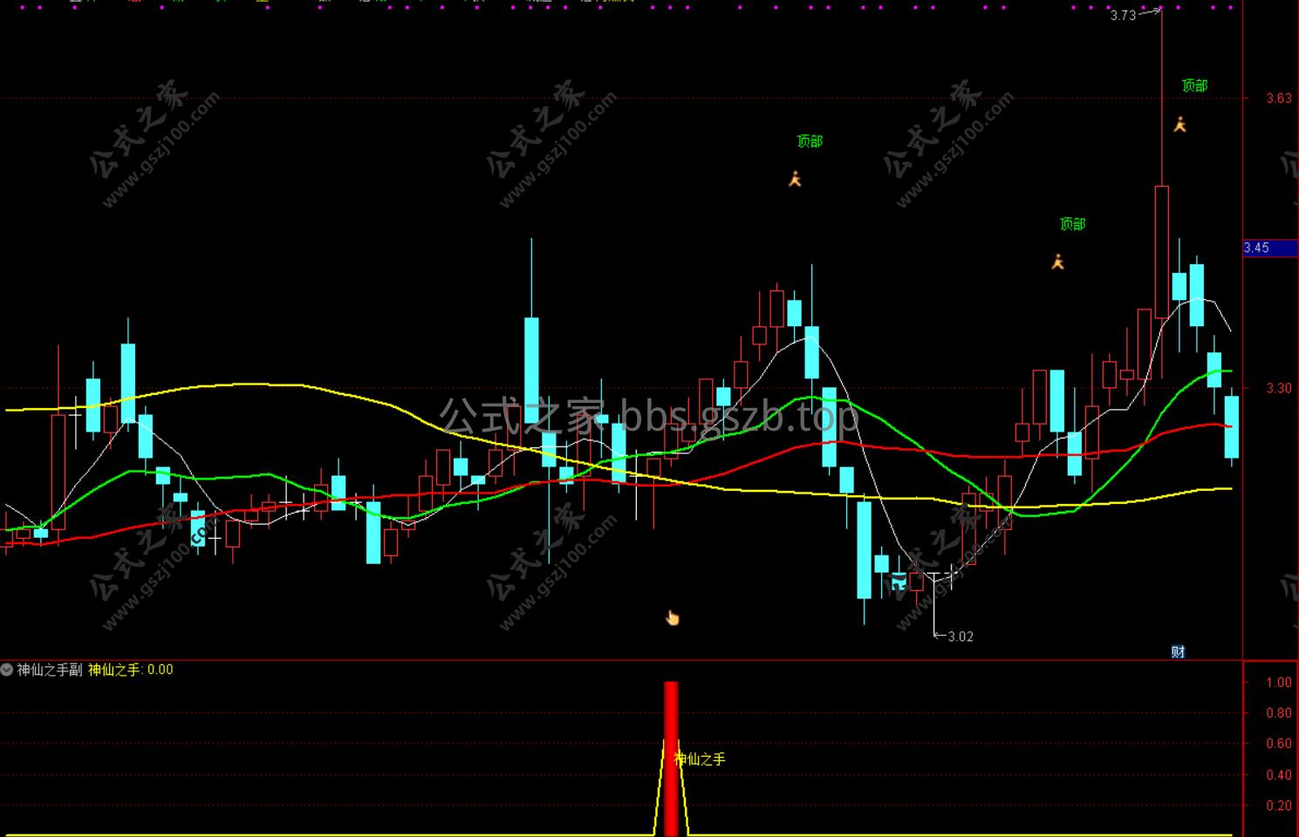Click the 3.73 high price annotation
The image size is (1299, 837).
pyautogui.click(x=1123, y=15)
